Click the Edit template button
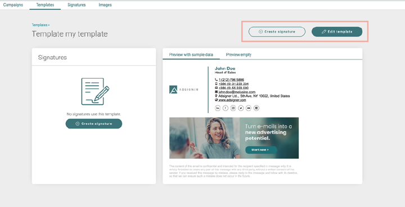This screenshot has width=405, height=207. click(337, 31)
